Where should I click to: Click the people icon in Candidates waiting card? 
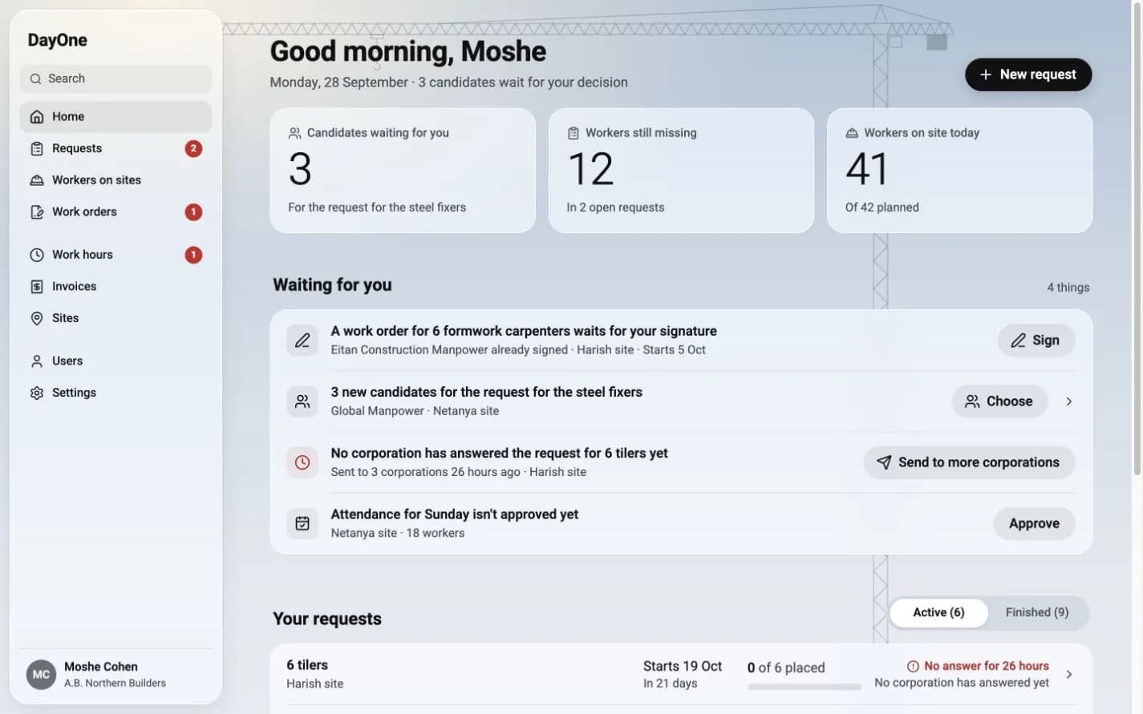click(295, 133)
